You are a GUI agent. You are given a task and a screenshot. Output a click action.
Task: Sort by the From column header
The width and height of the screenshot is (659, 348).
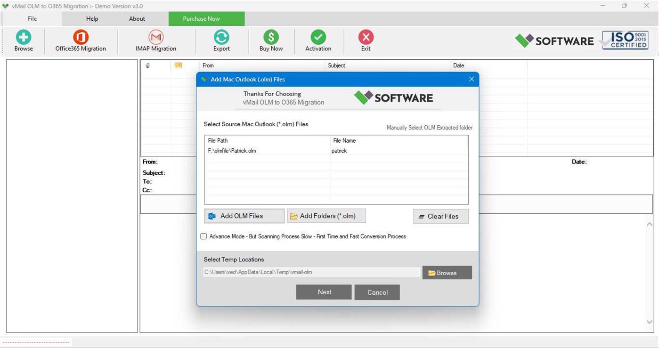[x=262, y=65]
